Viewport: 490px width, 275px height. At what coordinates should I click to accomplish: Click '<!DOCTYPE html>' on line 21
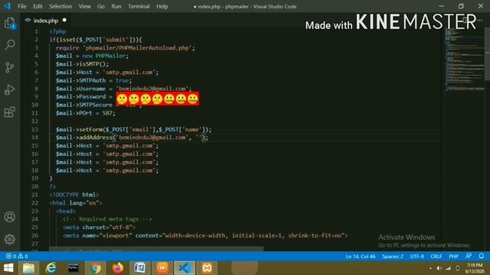(74, 195)
